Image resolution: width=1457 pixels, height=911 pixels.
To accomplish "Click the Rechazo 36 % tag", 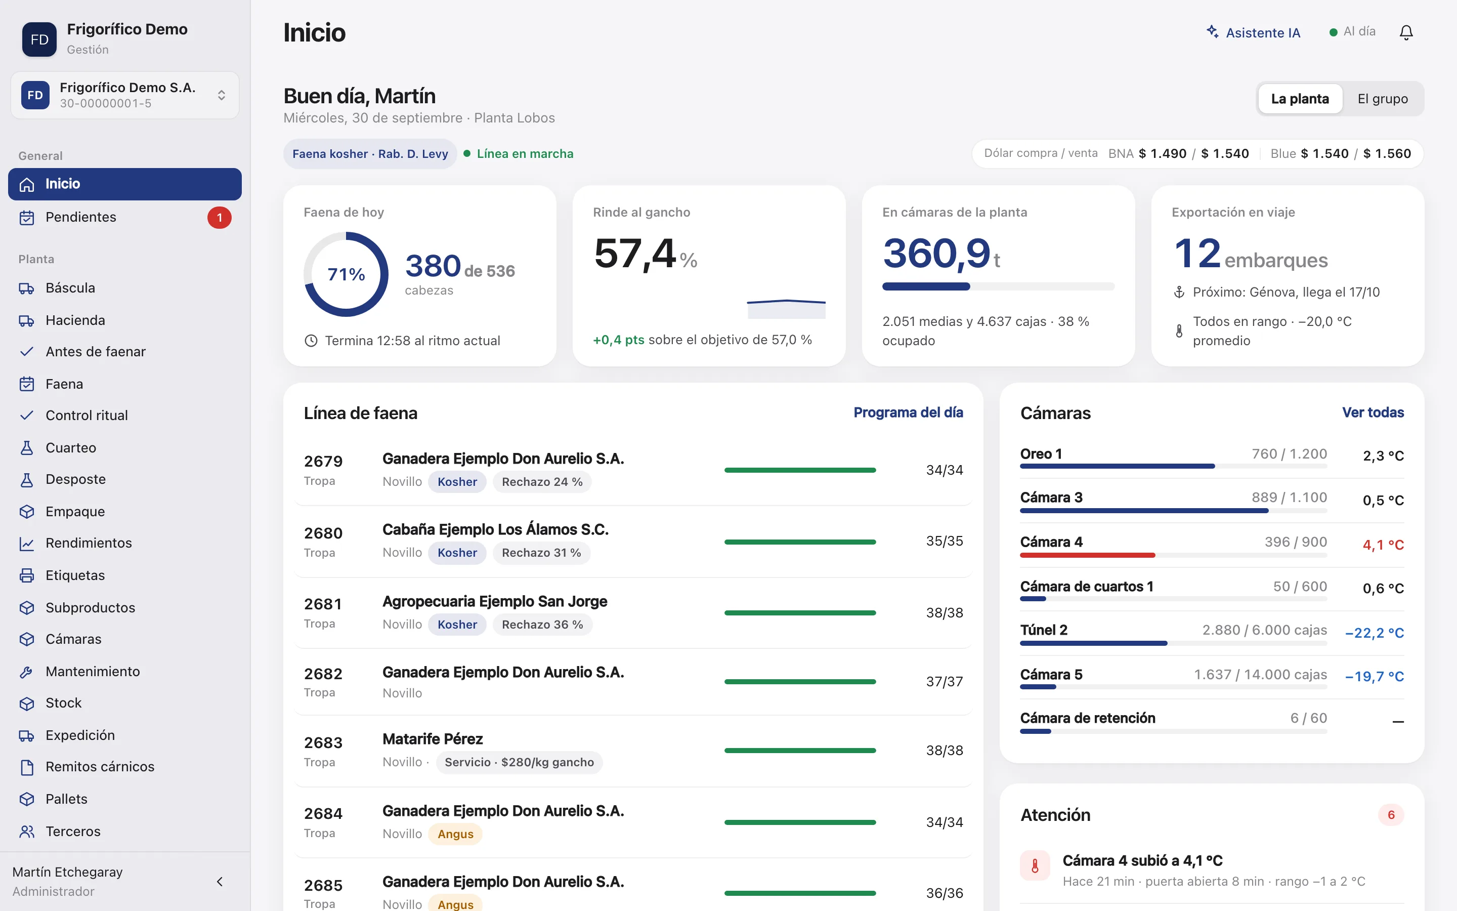I will coord(542,625).
